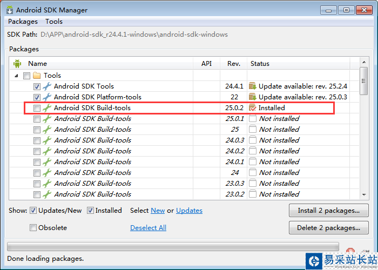Uncheck Android SDK Tools checkbox
Viewport: 378px width, 270px height.
coord(37,86)
